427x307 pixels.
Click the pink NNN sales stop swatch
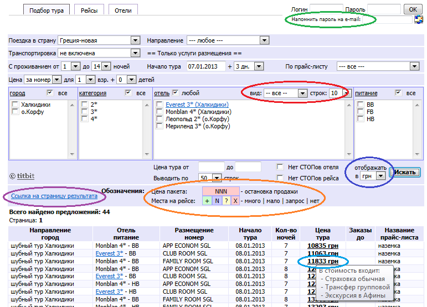[x=221, y=191]
